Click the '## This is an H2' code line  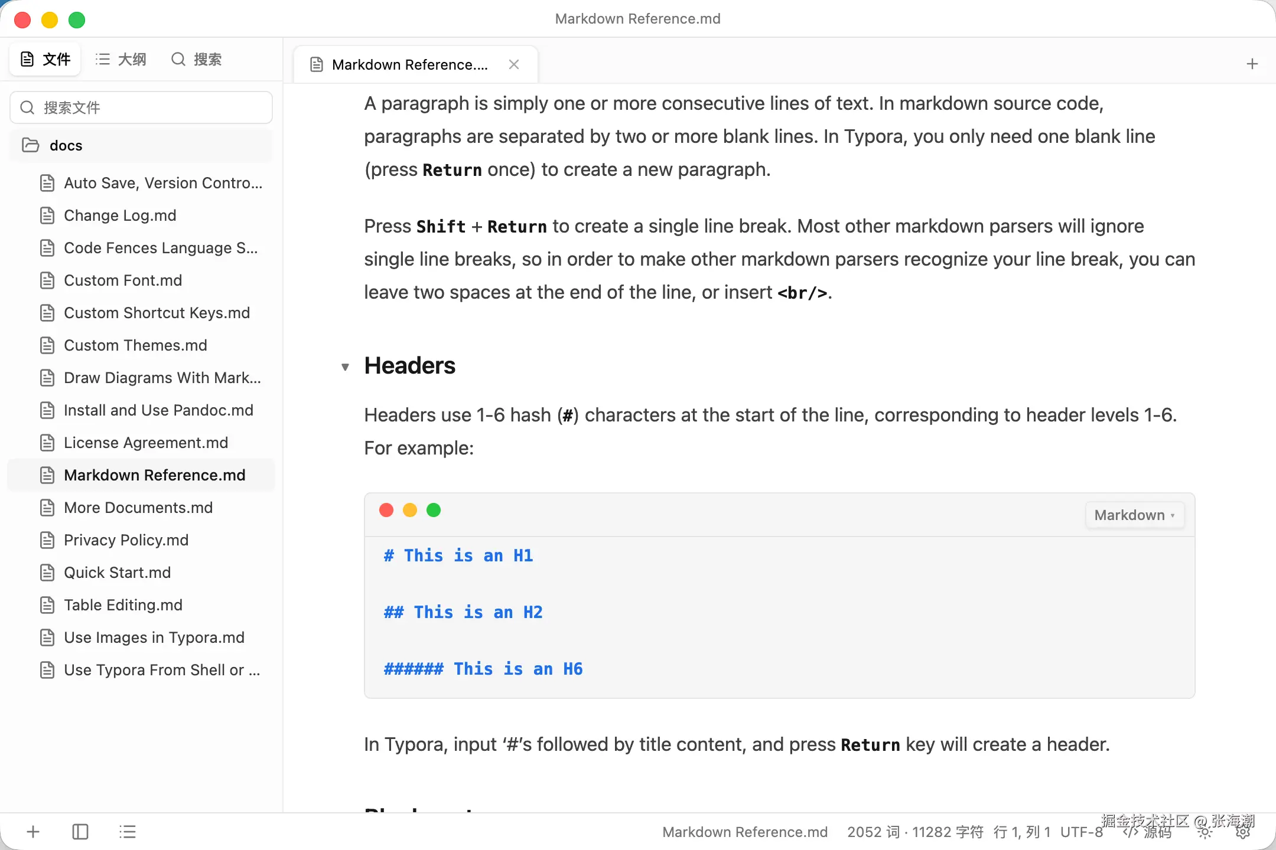tap(463, 612)
